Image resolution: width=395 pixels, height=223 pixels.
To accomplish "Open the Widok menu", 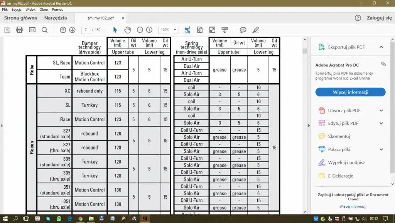I will (30, 10).
